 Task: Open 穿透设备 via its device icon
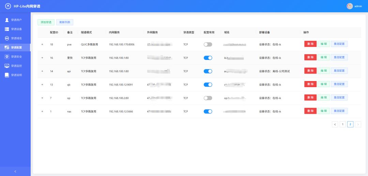[x=7, y=29]
